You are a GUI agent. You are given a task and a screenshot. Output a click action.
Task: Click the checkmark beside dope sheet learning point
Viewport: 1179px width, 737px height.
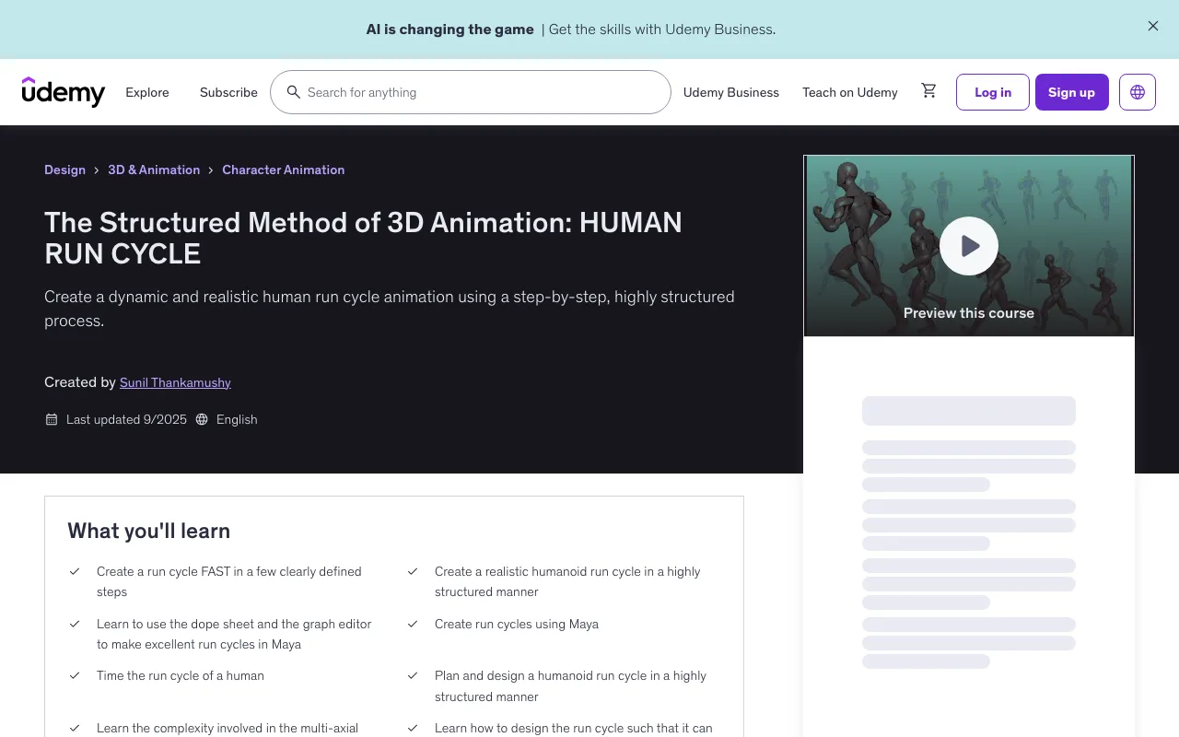(x=75, y=624)
